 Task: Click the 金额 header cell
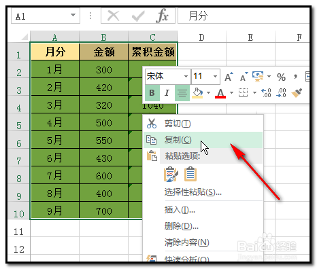(104, 52)
